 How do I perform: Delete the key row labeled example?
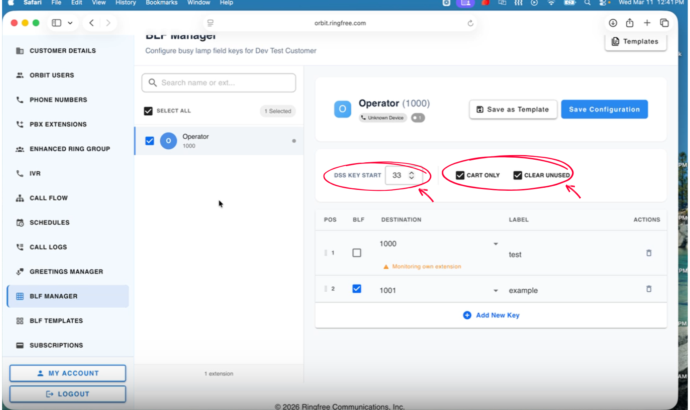pos(648,289)
